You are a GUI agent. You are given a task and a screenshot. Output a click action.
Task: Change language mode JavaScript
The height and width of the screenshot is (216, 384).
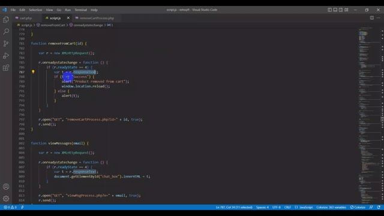click(304, 207)
